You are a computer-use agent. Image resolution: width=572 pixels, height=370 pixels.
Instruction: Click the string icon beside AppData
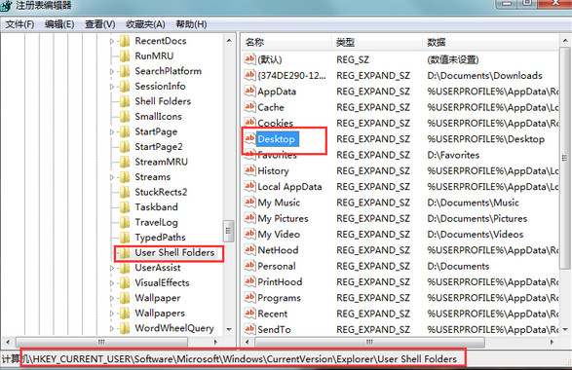[x=249, y=91]
